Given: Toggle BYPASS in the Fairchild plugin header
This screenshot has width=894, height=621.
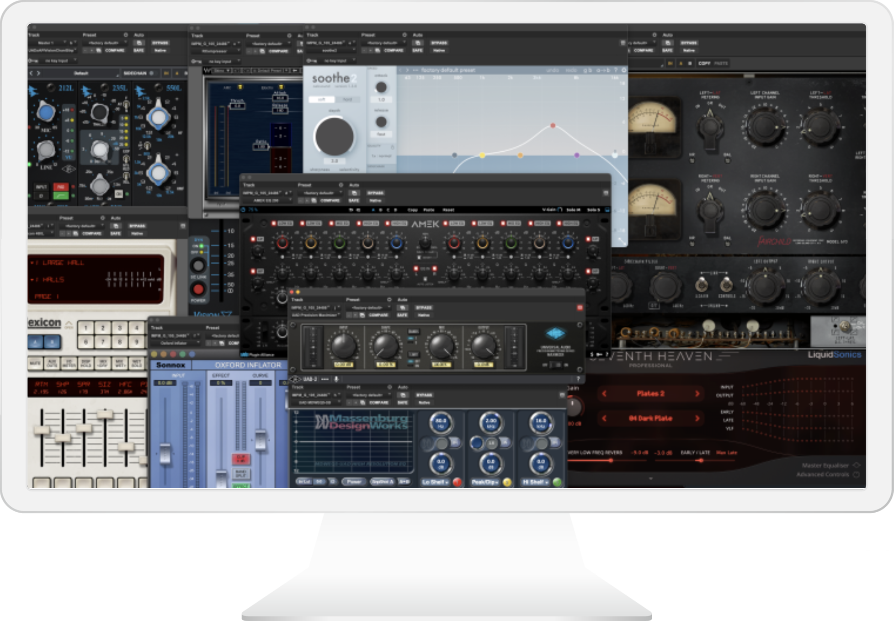Looking at the screenshot, I should coord(689,43).
